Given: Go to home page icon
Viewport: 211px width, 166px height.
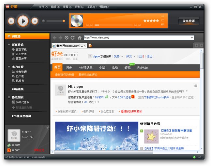Looking at the screenshot, I should [80, 38].
